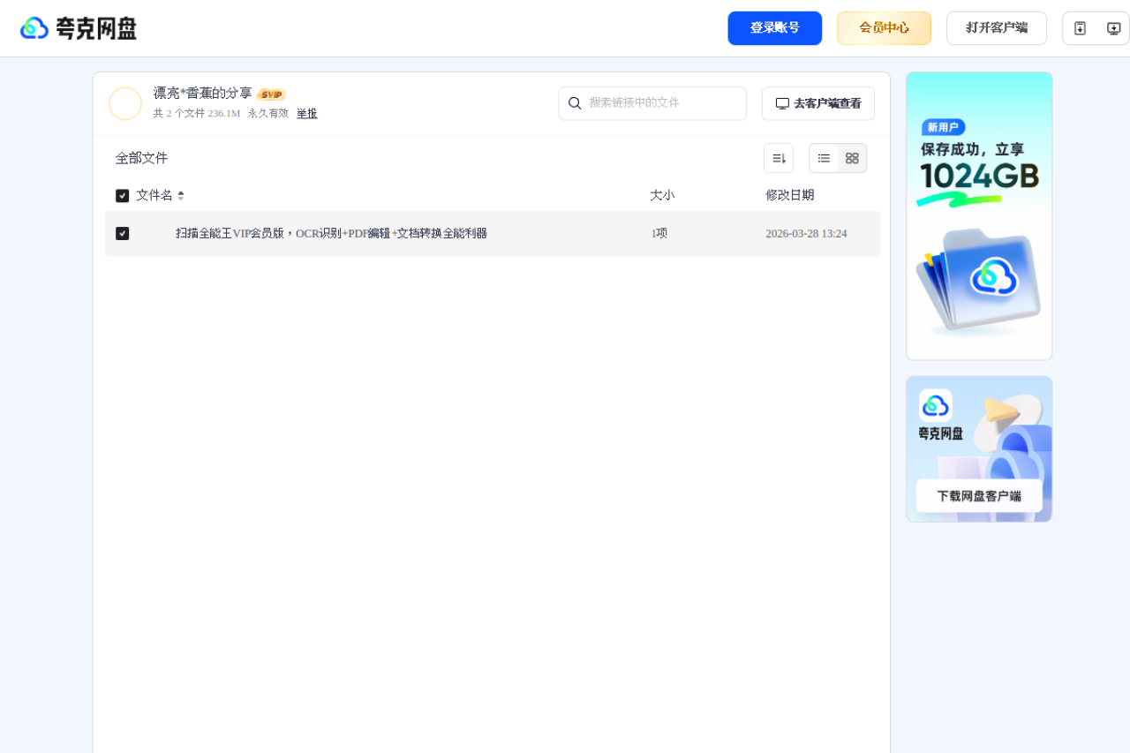Click the 举报 link under the sharer name
Image resolution: width=1130 pixels, height=753 pixels.
(x=305, y=113)
